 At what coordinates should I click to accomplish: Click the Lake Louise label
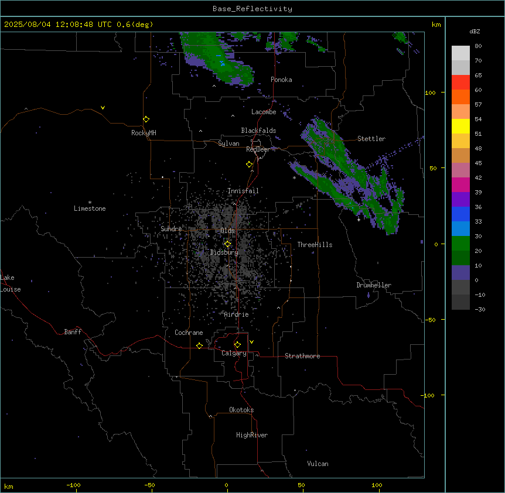point(11,283)
